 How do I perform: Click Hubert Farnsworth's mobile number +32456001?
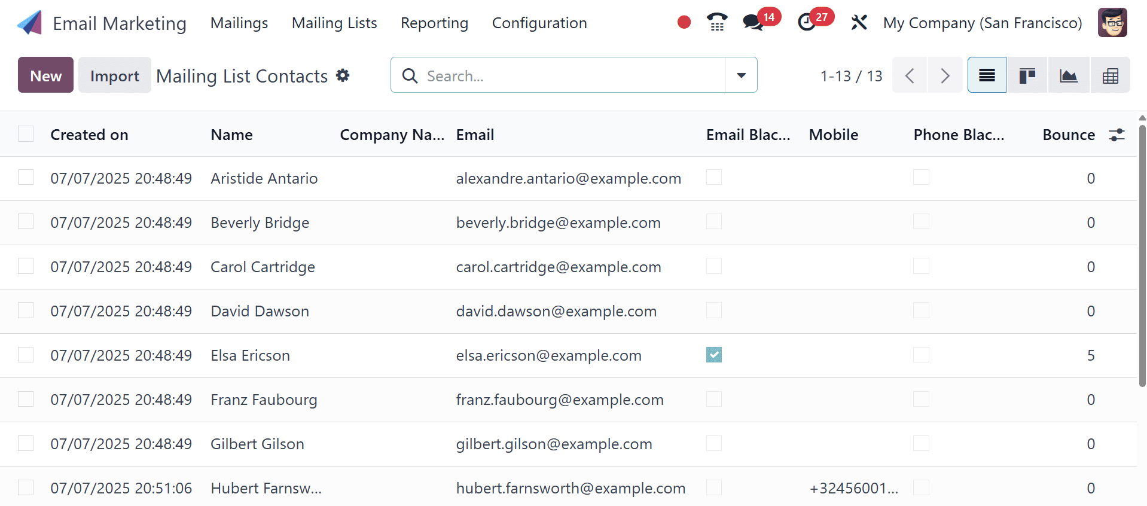[x=853, y=488]
